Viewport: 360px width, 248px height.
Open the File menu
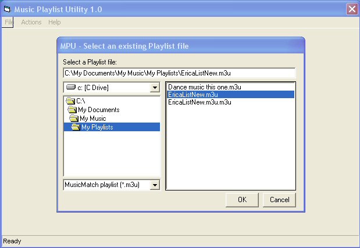8,22
